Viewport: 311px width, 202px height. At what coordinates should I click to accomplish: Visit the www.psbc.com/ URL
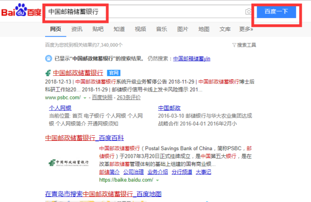point(63,97)
